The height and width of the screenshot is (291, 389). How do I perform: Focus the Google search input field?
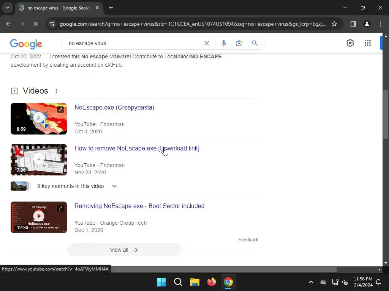[x=134, y=43]
